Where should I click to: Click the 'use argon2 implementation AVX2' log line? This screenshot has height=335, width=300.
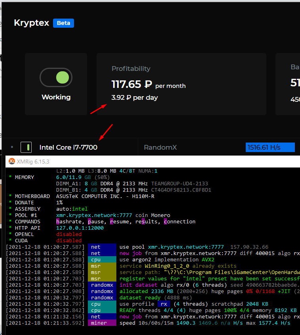tap(167, 260)
